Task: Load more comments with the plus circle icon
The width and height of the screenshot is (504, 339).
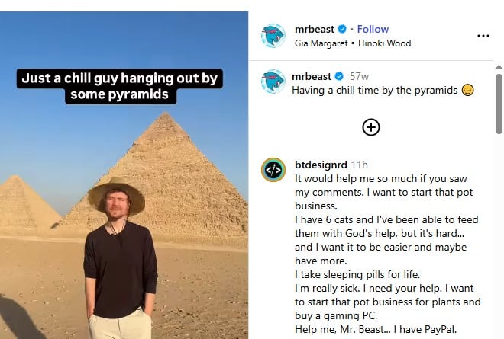Action: tap(371, 127)
